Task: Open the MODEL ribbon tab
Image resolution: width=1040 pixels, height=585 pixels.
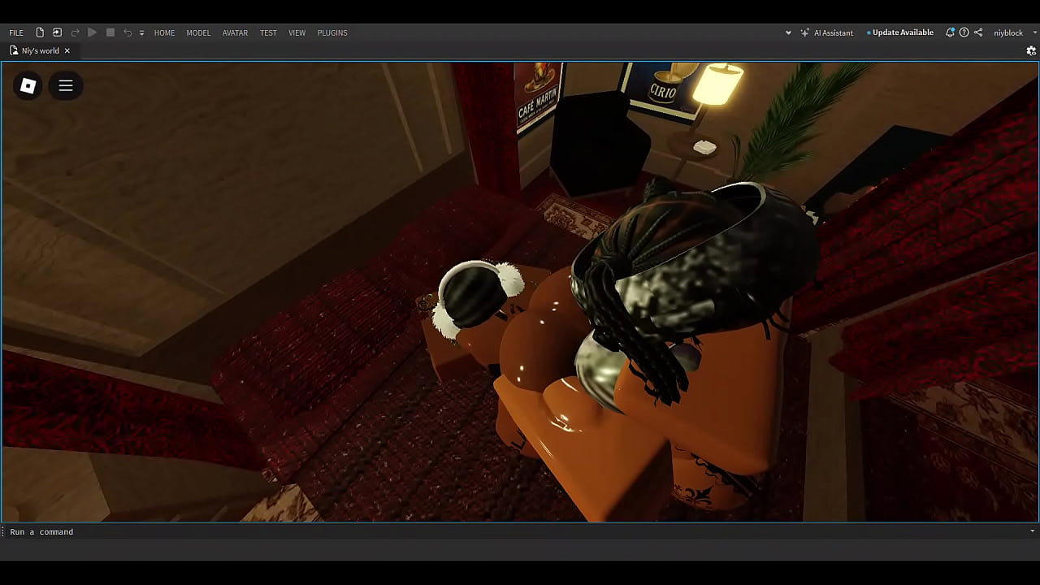Action: tap(198, 32)
